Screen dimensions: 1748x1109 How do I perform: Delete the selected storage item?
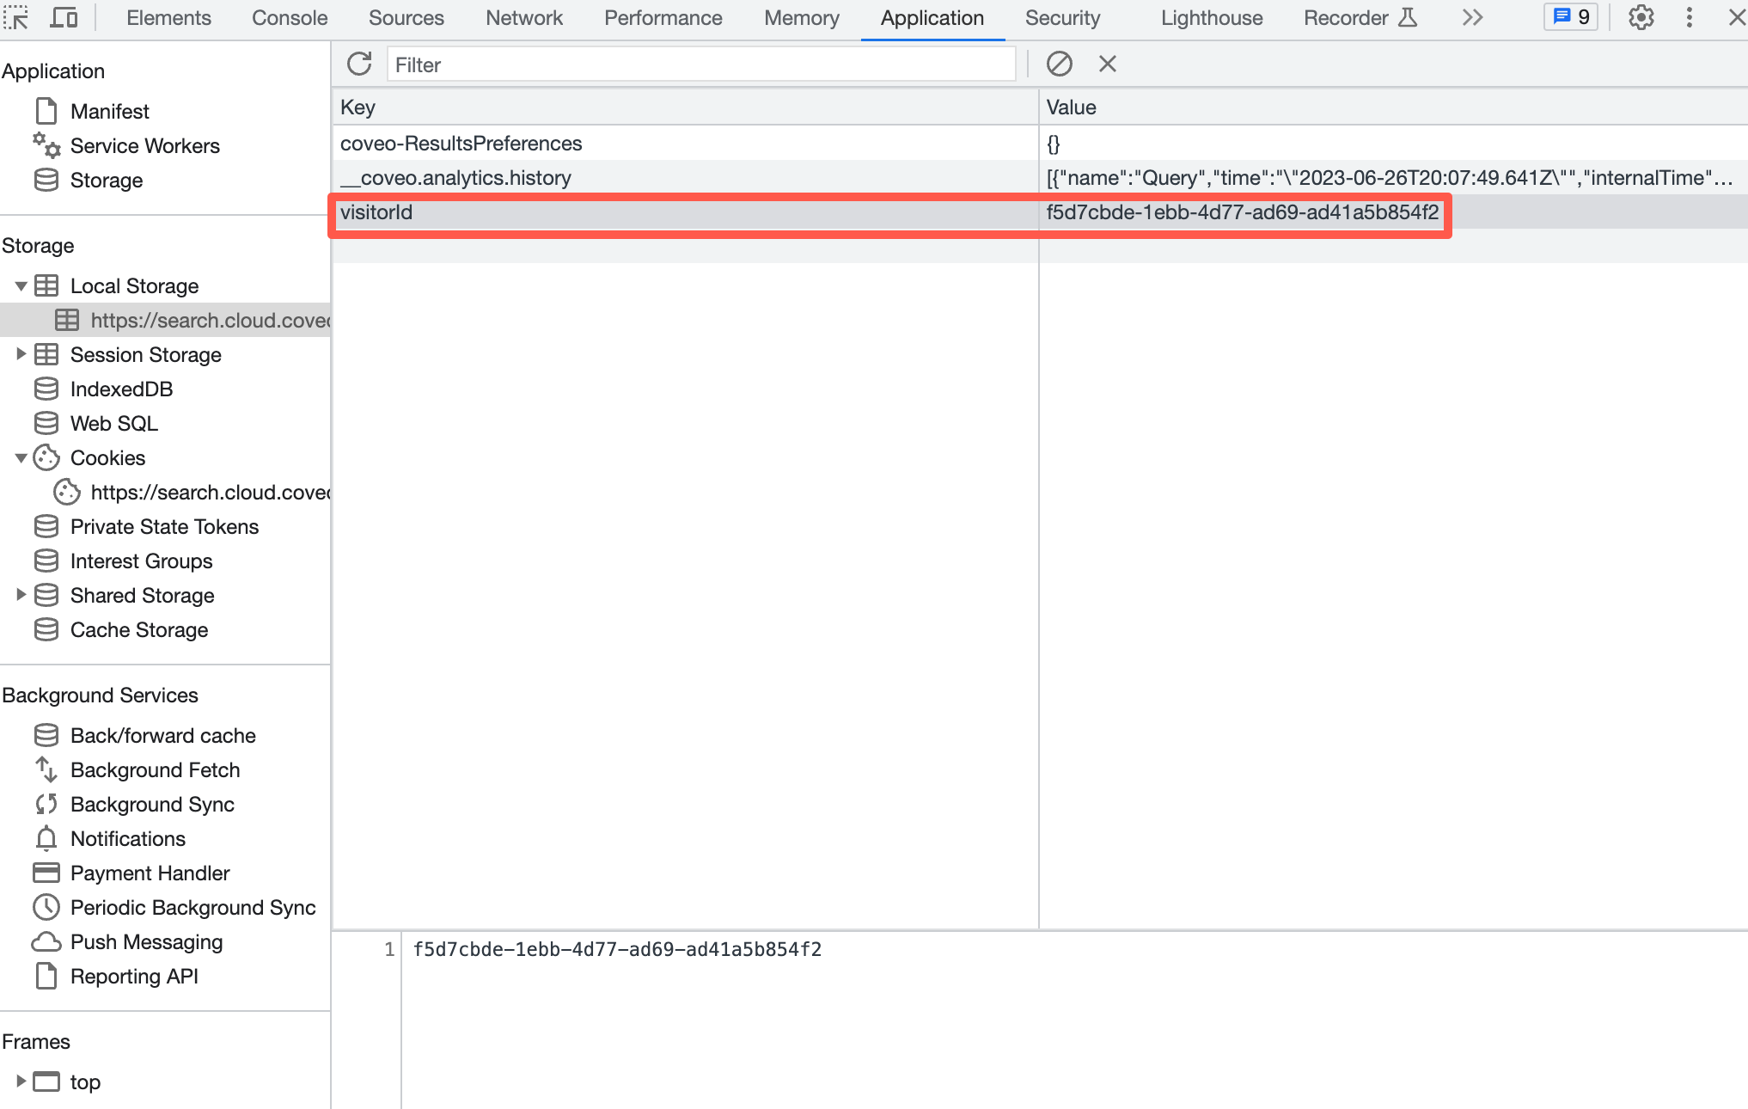(1107, 64)
